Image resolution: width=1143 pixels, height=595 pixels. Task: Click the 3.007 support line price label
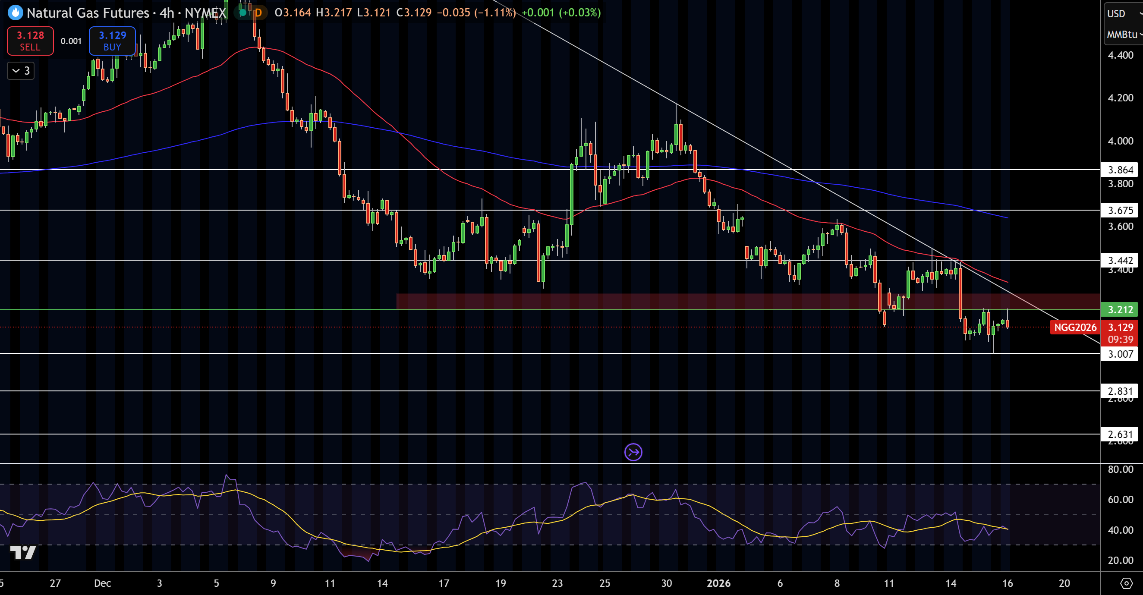click(x=1120, y=354)
